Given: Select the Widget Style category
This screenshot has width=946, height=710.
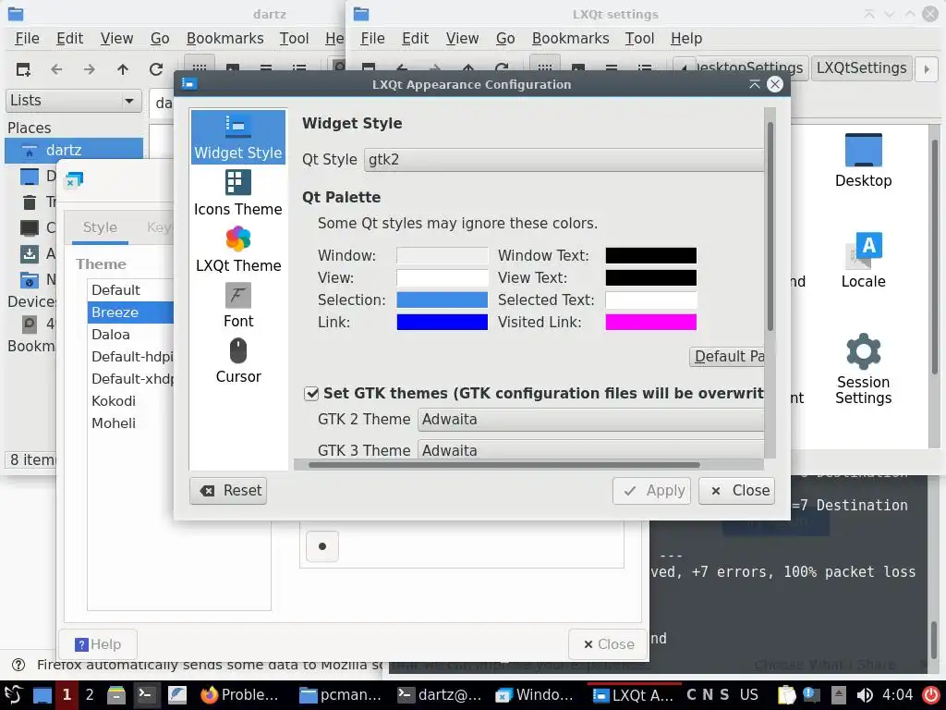Looking at the screenshot, I should click(238, 137).
